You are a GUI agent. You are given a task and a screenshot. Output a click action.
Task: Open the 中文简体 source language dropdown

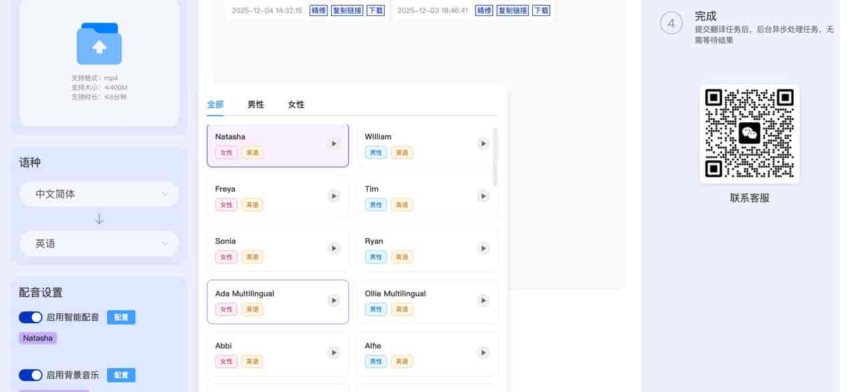click(x=99, y=194)
